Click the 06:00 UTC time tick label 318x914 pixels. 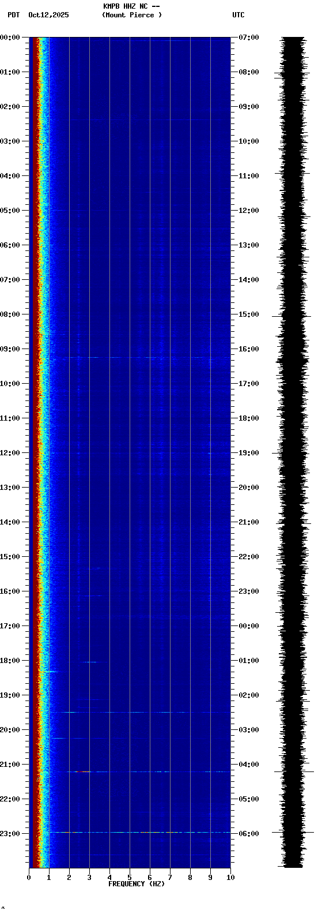click(x=249, y=834)
